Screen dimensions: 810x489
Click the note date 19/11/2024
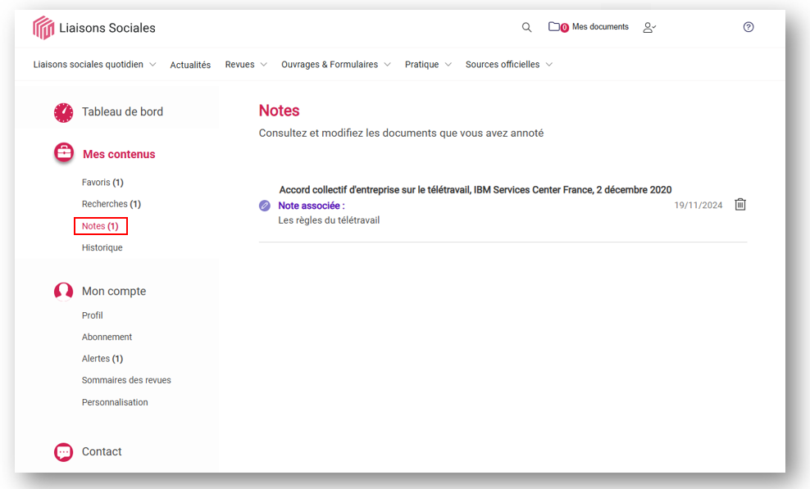698,206
